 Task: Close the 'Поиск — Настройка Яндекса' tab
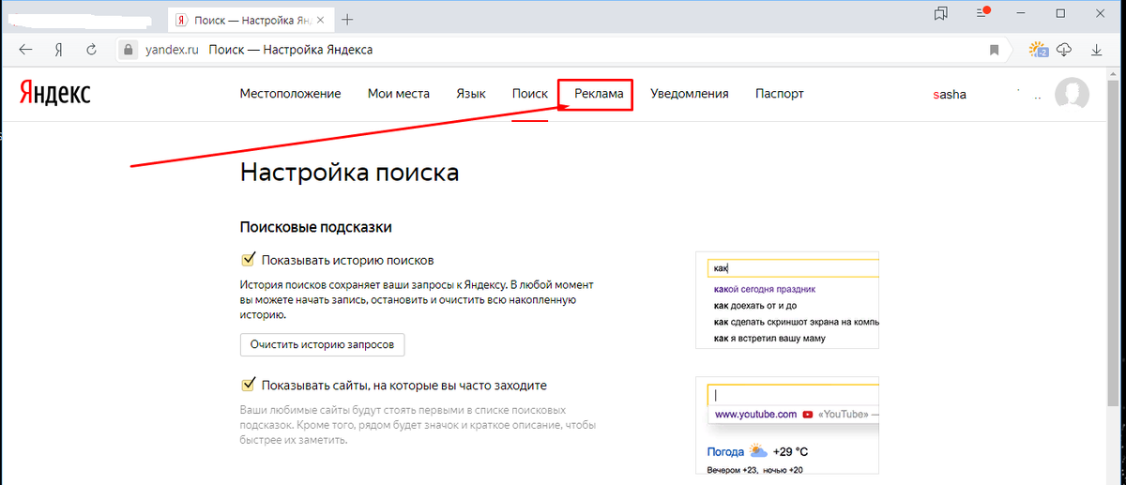322,19
